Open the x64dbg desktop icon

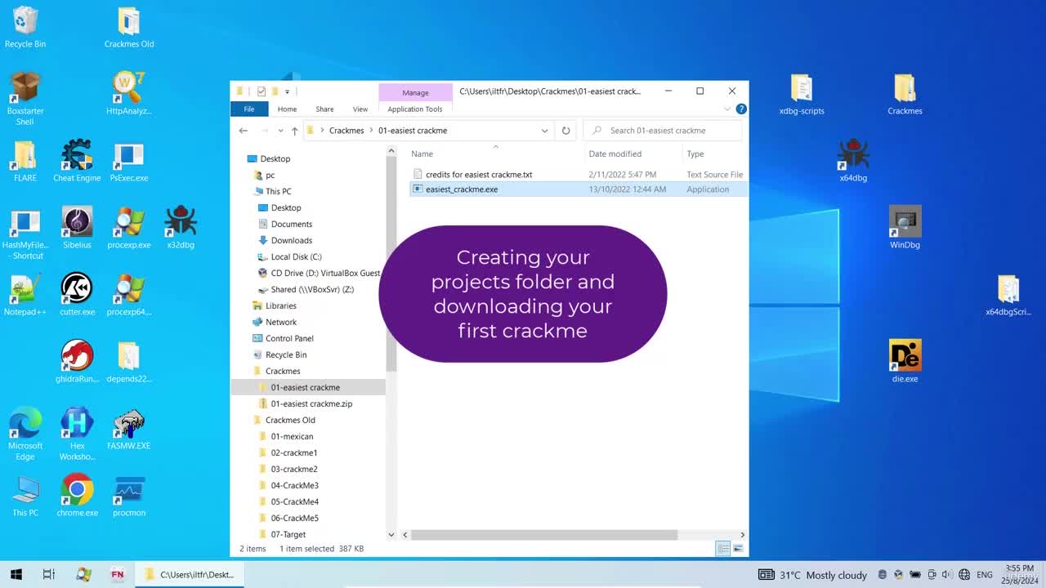click(853, 160)
